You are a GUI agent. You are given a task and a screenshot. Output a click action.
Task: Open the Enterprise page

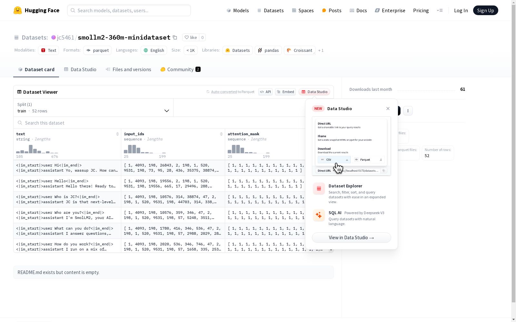point(390,10)
